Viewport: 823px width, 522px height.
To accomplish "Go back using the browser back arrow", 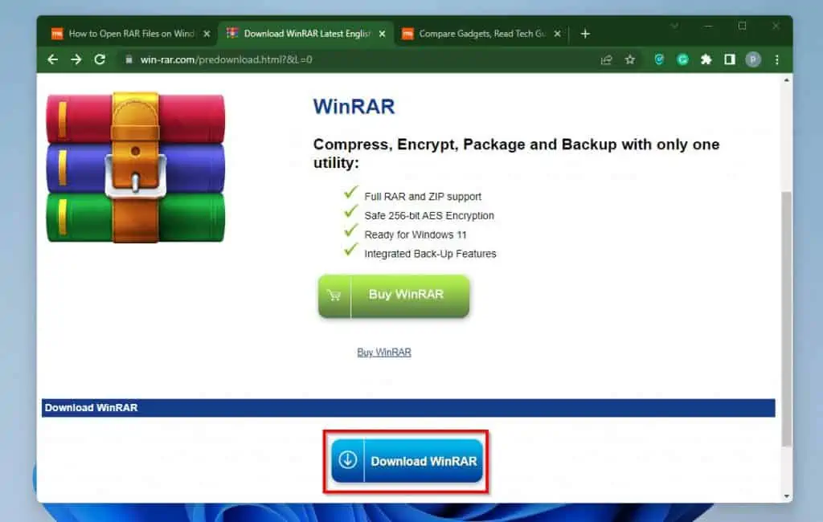I will (52, 59).
